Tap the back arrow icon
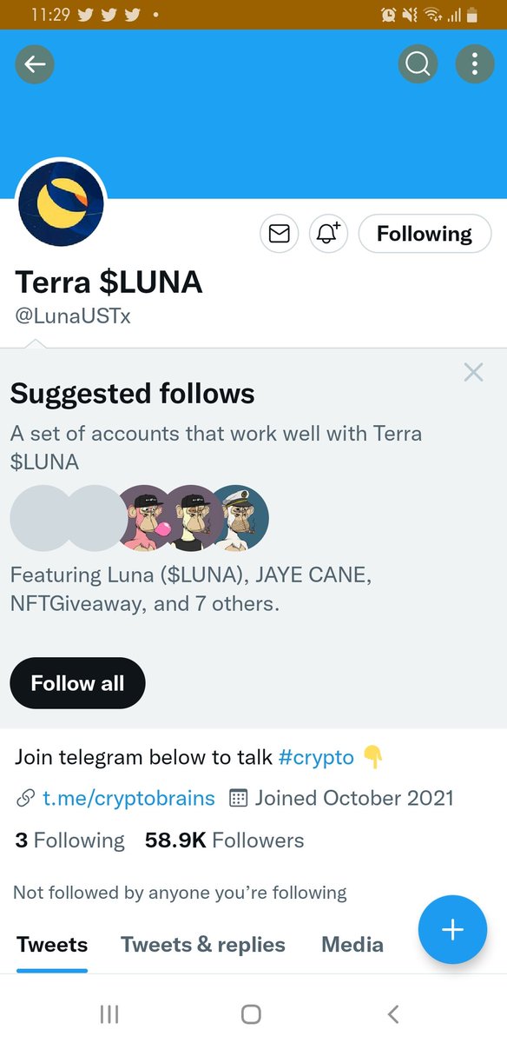The width and height of the screenshot is (507, 1043). (35, 63)
